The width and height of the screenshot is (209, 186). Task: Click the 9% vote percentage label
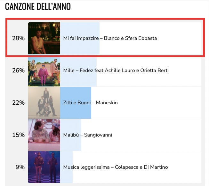20,167
